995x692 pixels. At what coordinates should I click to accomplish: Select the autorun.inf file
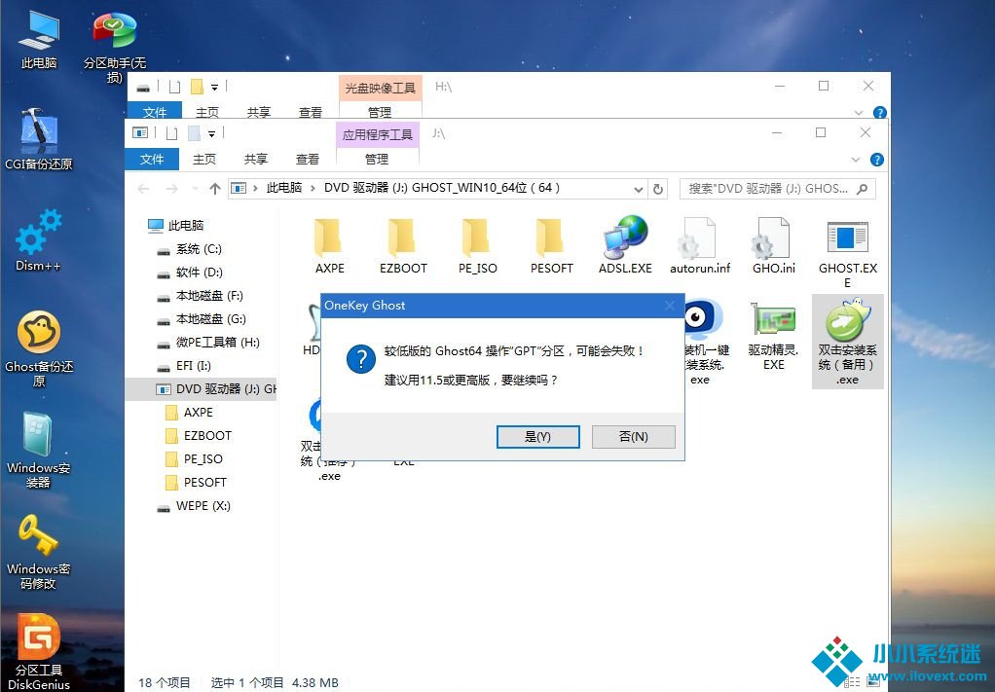(x=699, y=246)
